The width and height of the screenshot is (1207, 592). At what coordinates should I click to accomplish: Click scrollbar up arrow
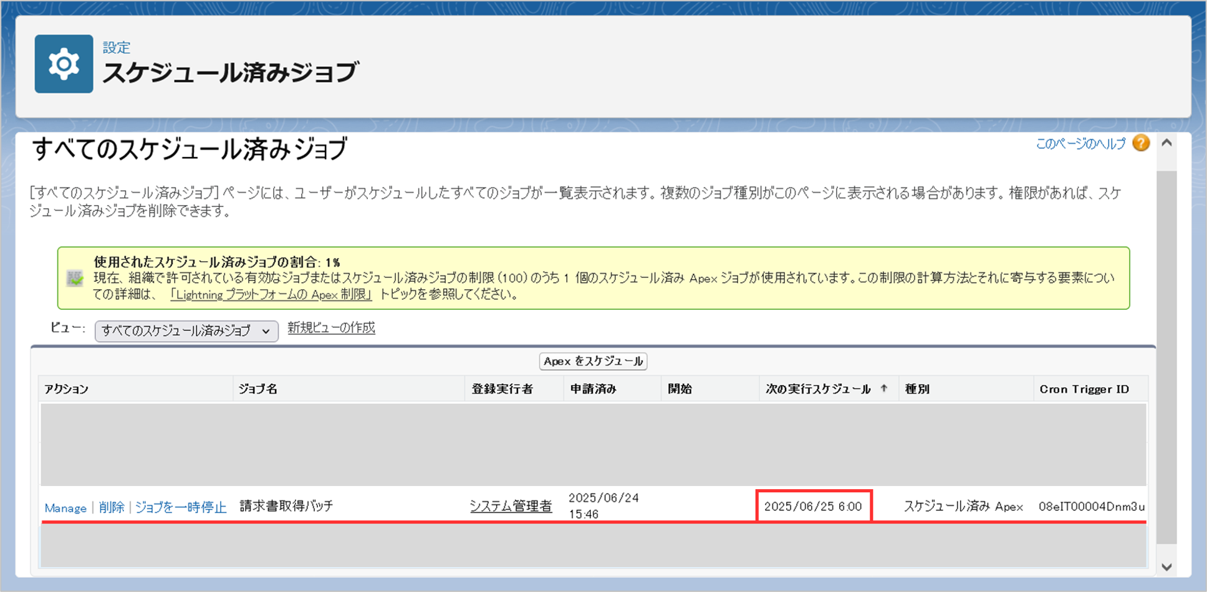tap(1166, 143)
